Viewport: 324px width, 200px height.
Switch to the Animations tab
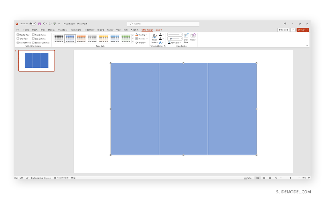[76, 30]
